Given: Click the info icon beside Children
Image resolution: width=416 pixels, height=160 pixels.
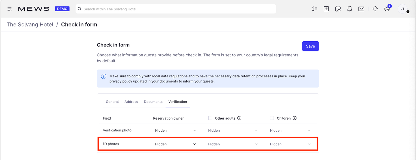Looking at the screenshot, I should (295, 118).
